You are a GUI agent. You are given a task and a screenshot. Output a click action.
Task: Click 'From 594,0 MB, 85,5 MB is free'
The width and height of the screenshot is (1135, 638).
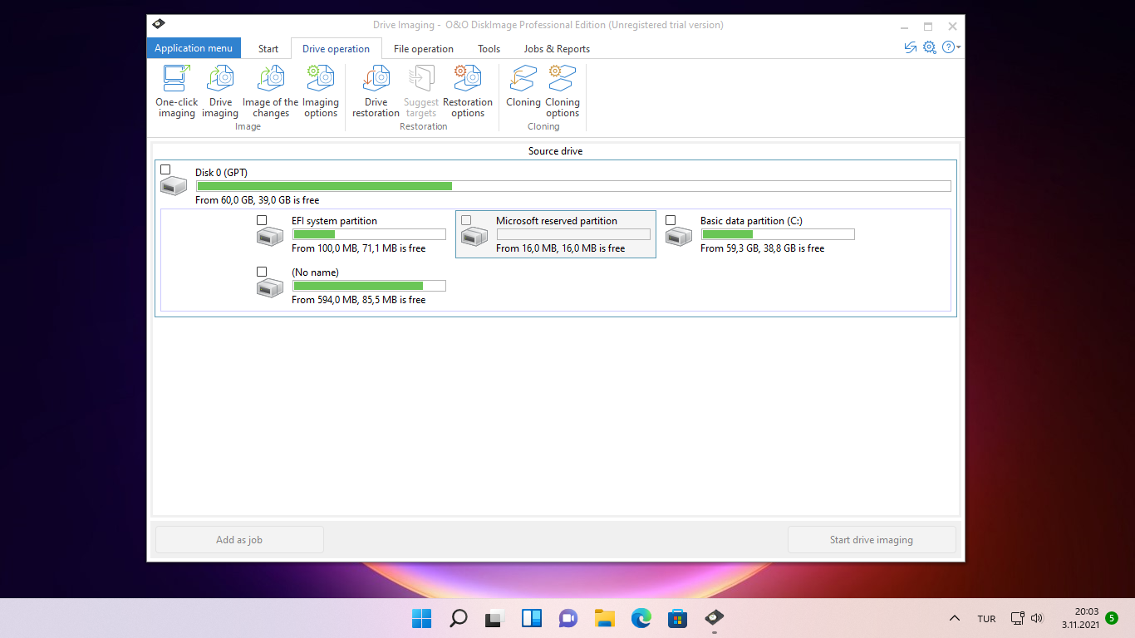click(x=359, y=300)
